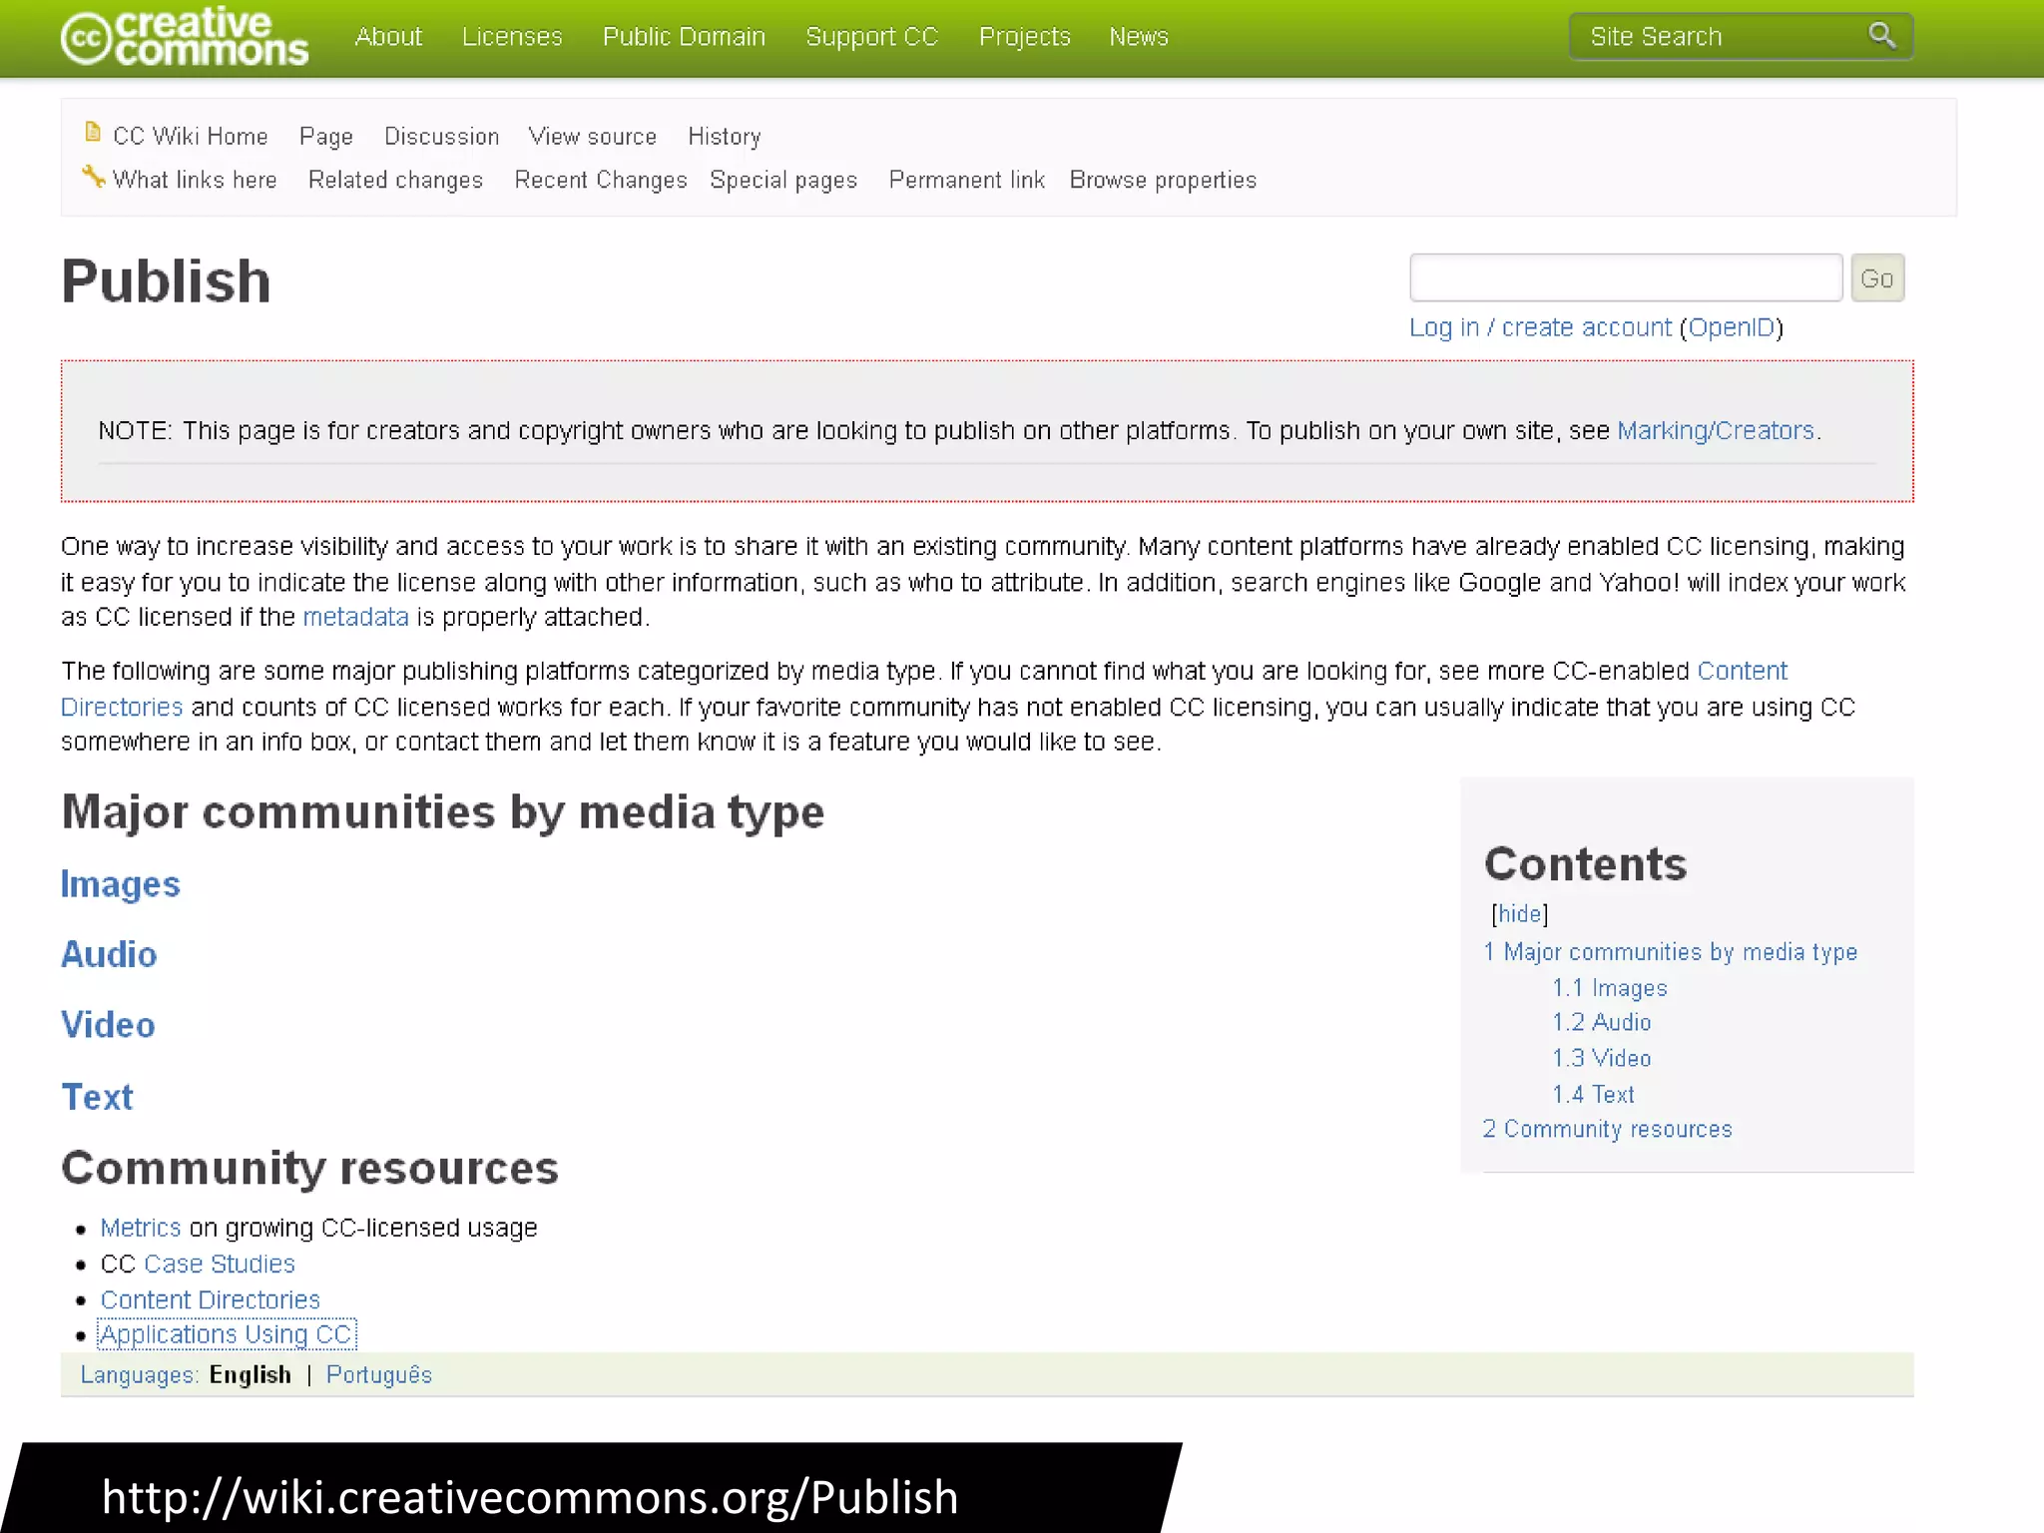Jump to 1.4 Text in Contents

coord(1593,1095)
